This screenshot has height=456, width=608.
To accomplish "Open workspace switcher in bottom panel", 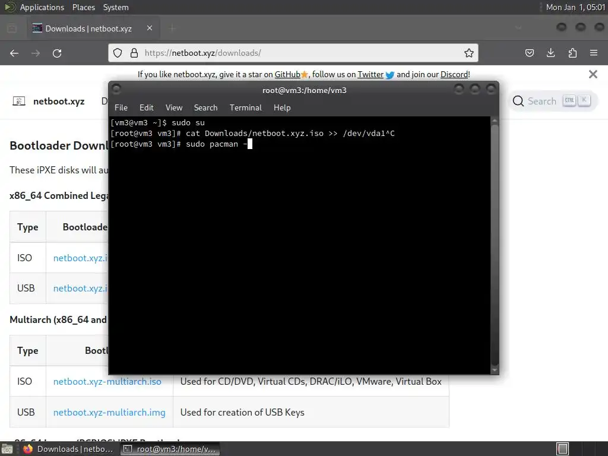I will point(563,449).
